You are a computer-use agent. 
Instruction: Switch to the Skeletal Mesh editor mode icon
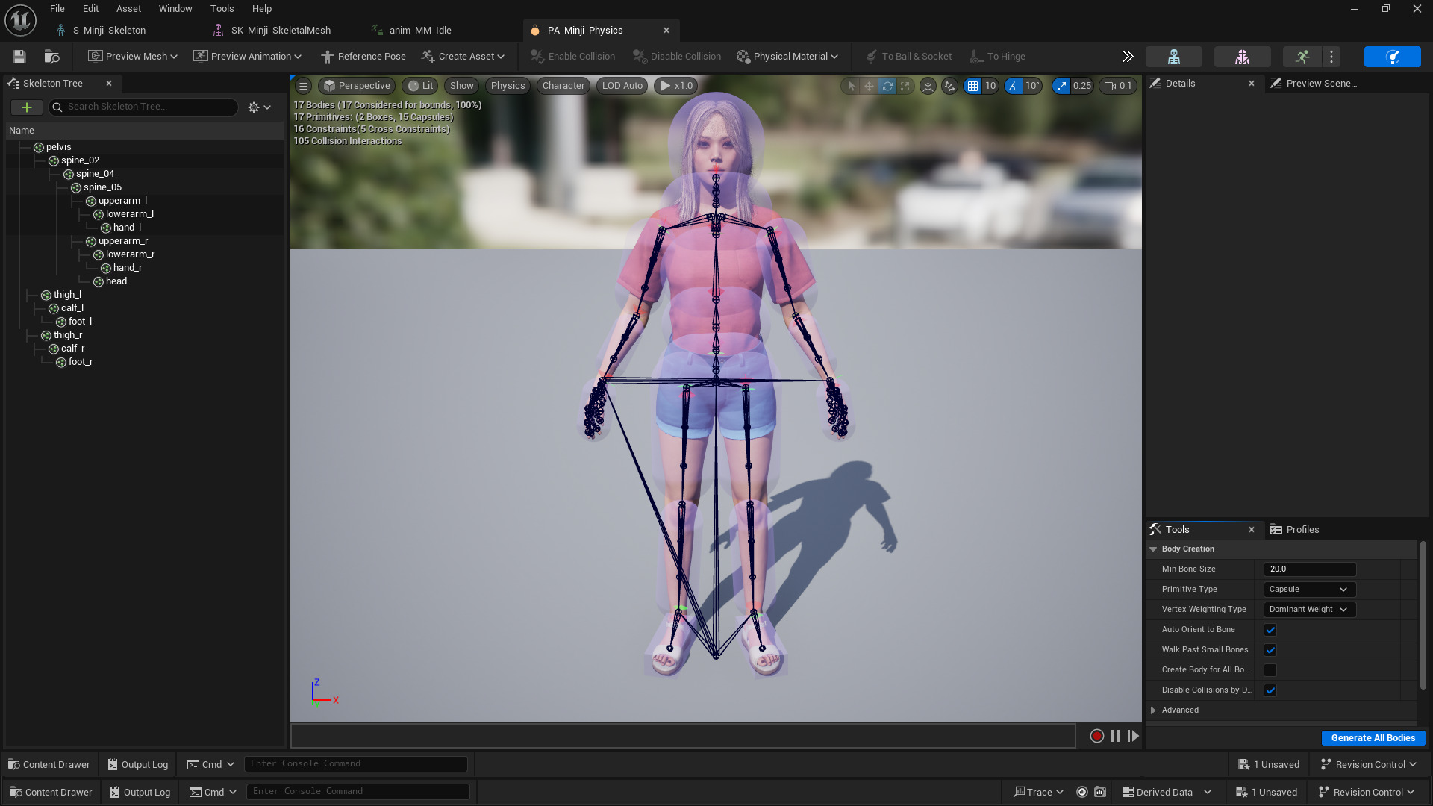(1242, 57)
